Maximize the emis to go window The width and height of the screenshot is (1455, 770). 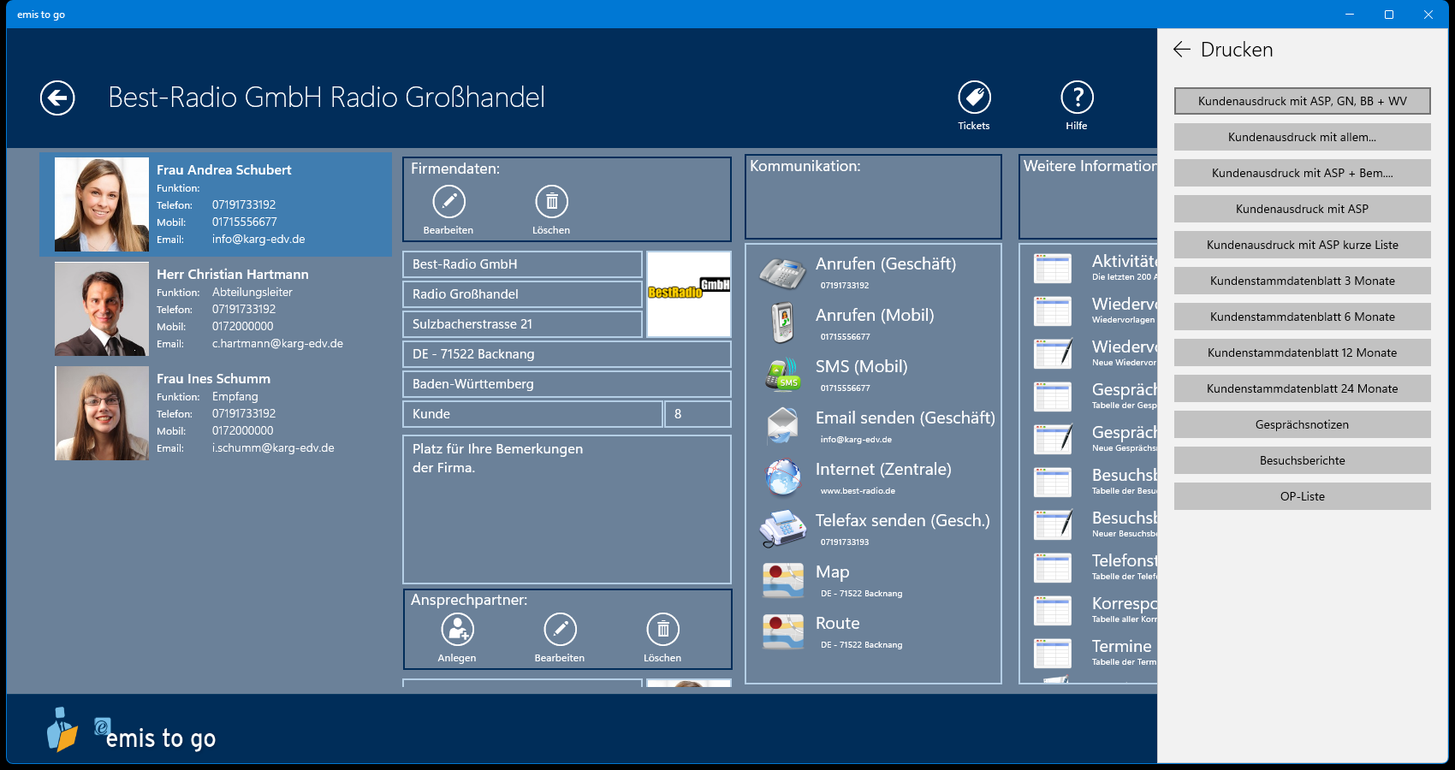click(x=1389, y=15)
